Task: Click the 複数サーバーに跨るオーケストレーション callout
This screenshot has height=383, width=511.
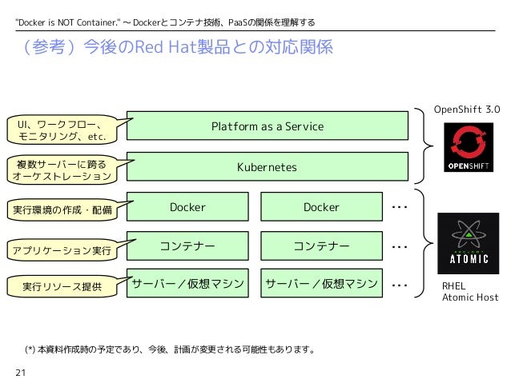Action: pos(62,170)
